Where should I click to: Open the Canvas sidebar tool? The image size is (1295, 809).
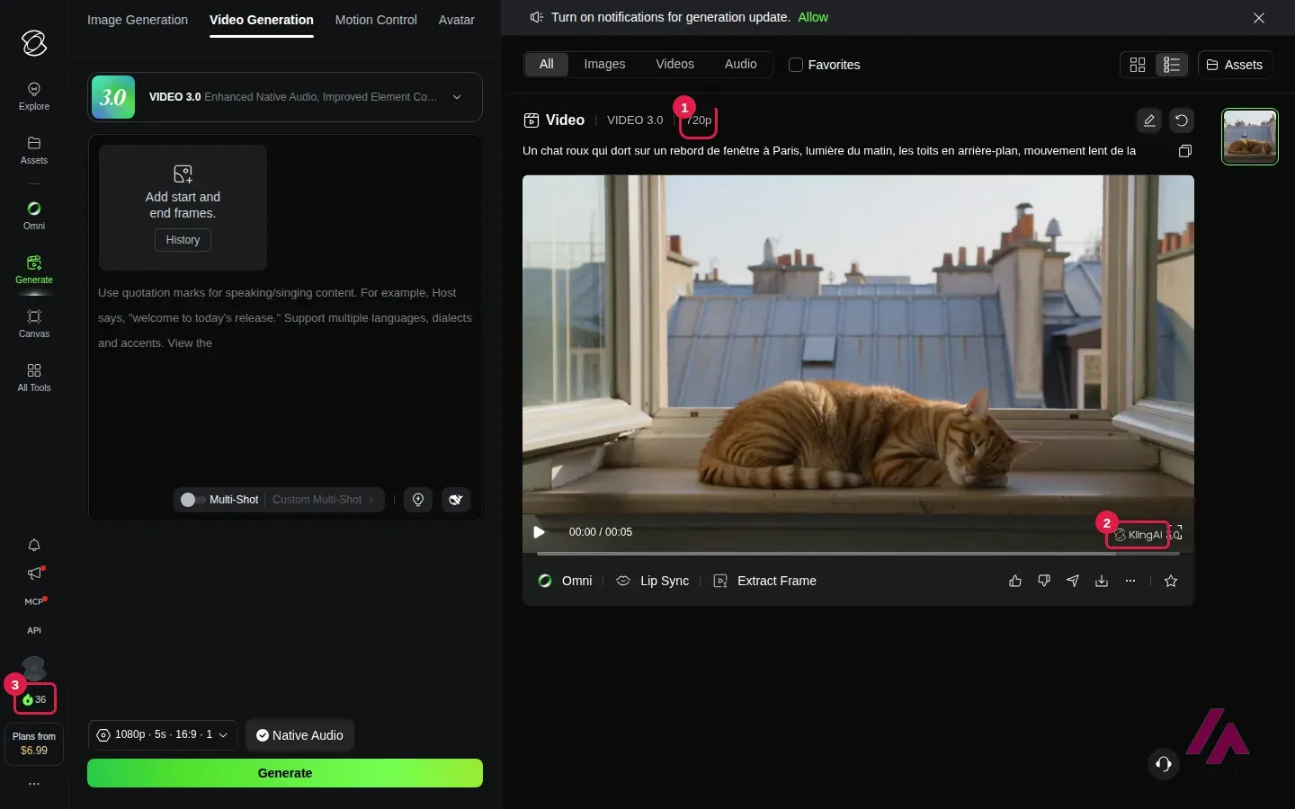(34, 324)
